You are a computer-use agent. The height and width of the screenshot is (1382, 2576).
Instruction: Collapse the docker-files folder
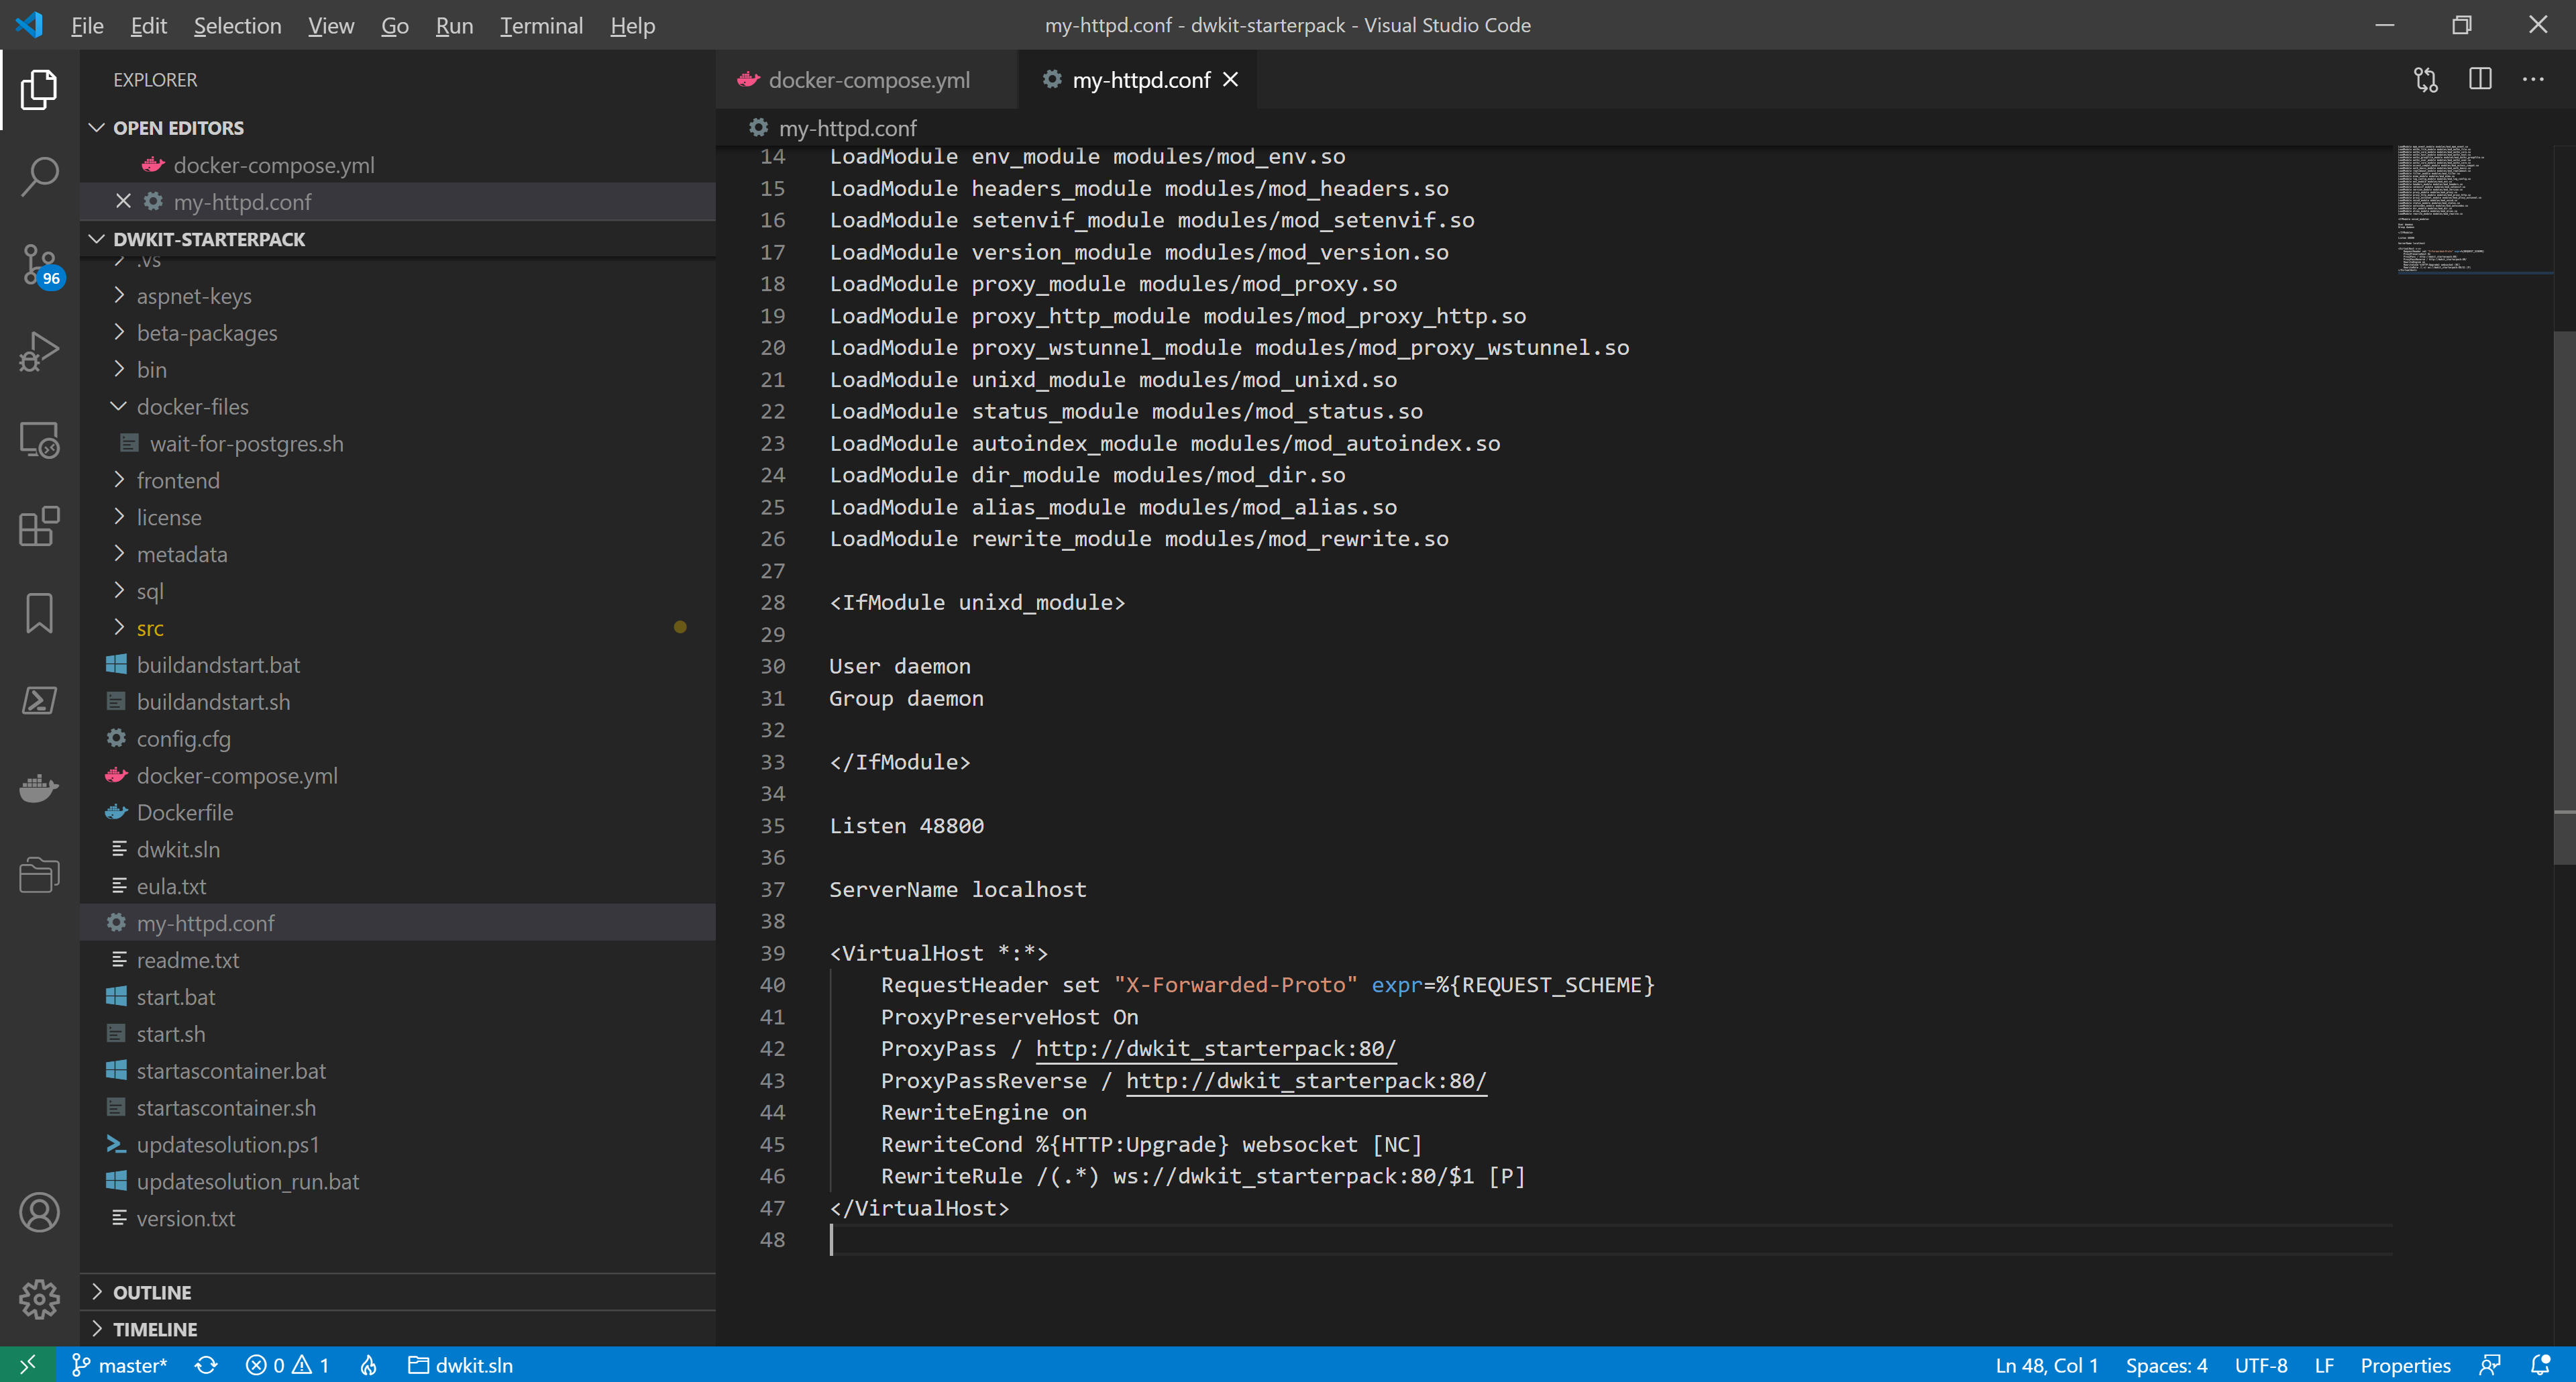193,407
